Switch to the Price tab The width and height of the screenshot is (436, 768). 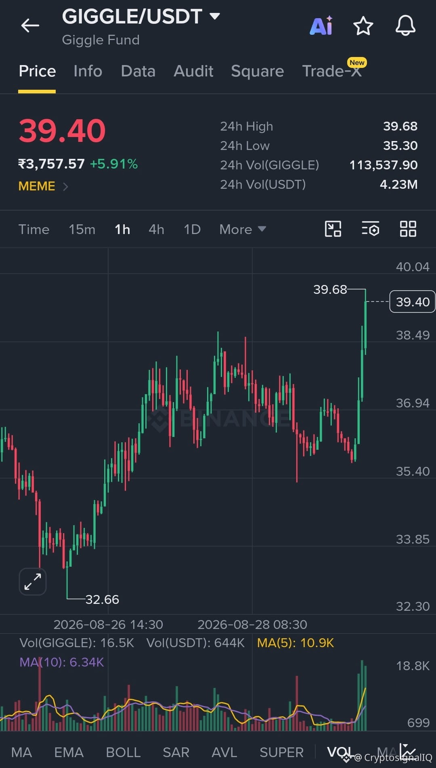coord(37,71)
